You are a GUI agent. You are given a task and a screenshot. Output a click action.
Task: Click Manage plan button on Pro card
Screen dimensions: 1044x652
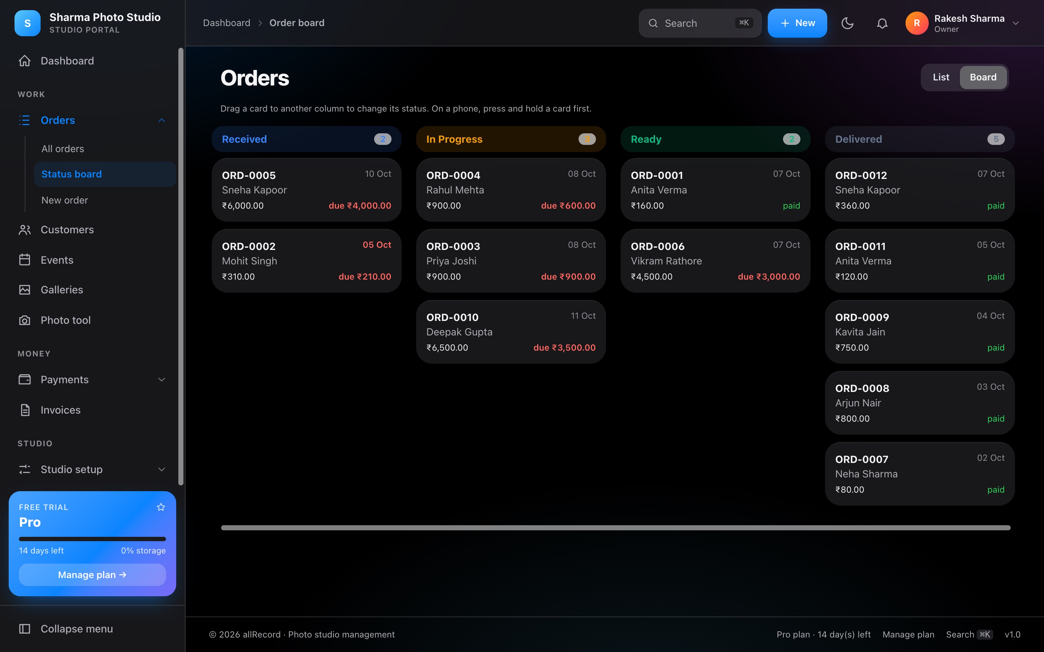point(92,575)
